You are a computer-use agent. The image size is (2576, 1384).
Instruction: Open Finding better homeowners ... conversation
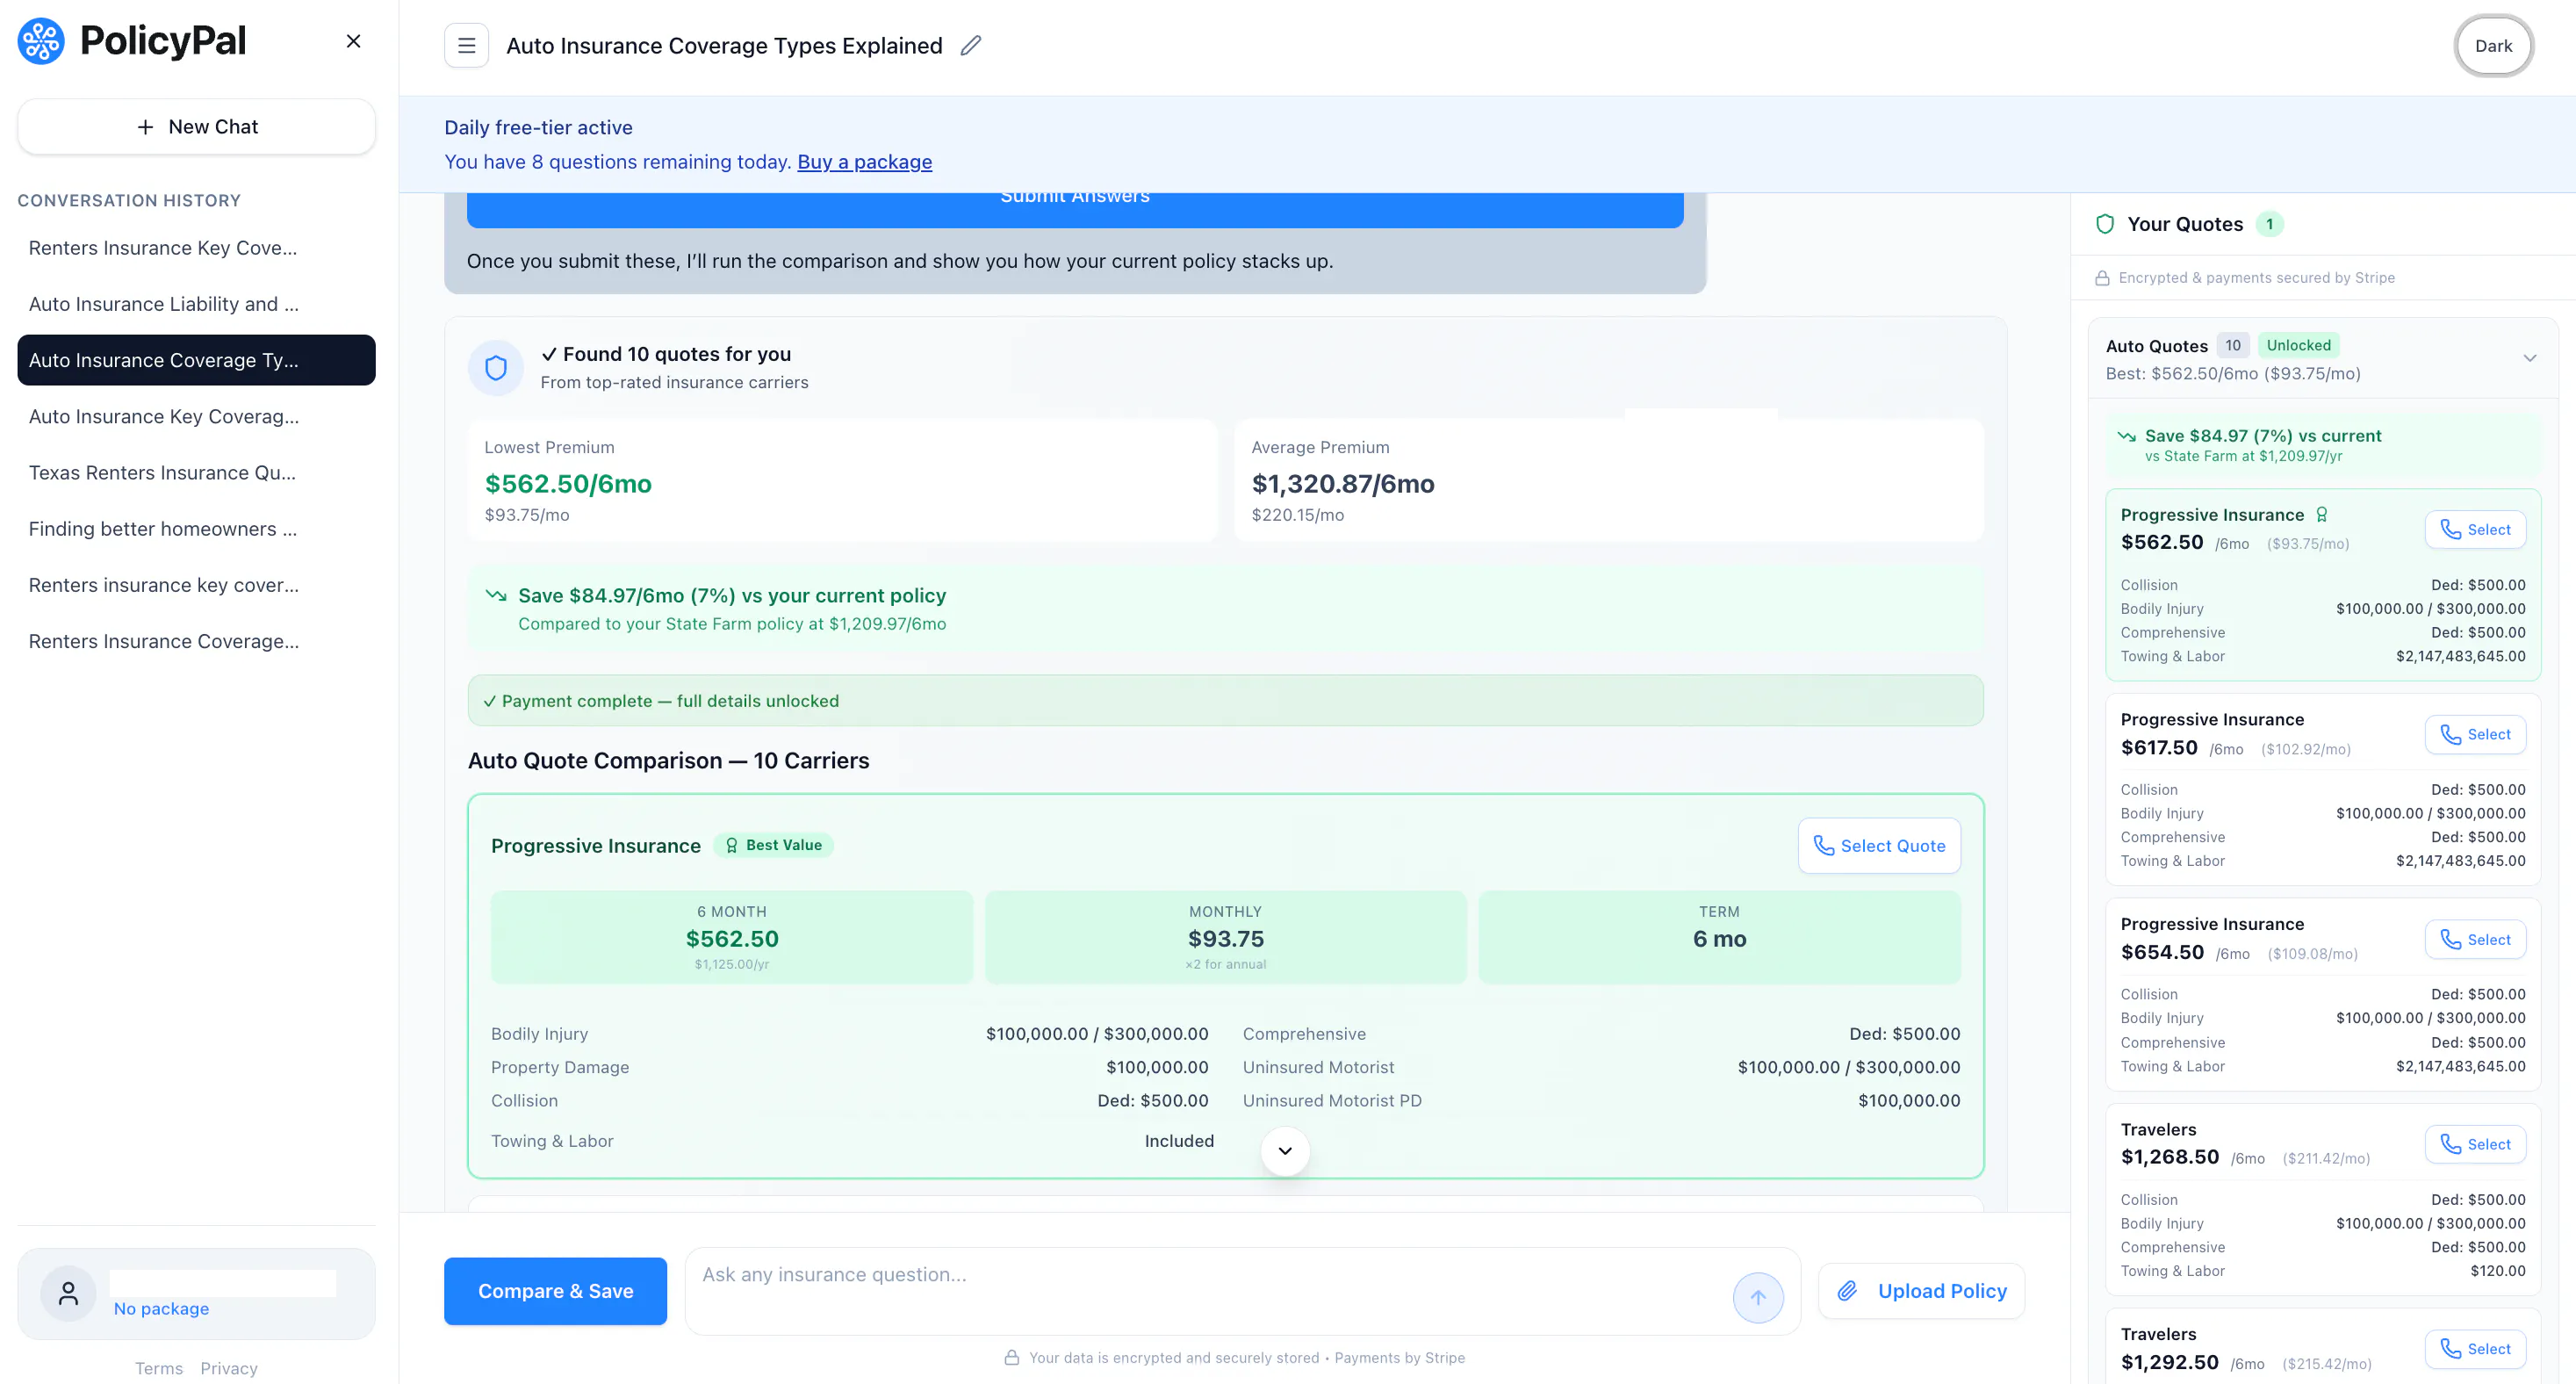tap(196, 529)
